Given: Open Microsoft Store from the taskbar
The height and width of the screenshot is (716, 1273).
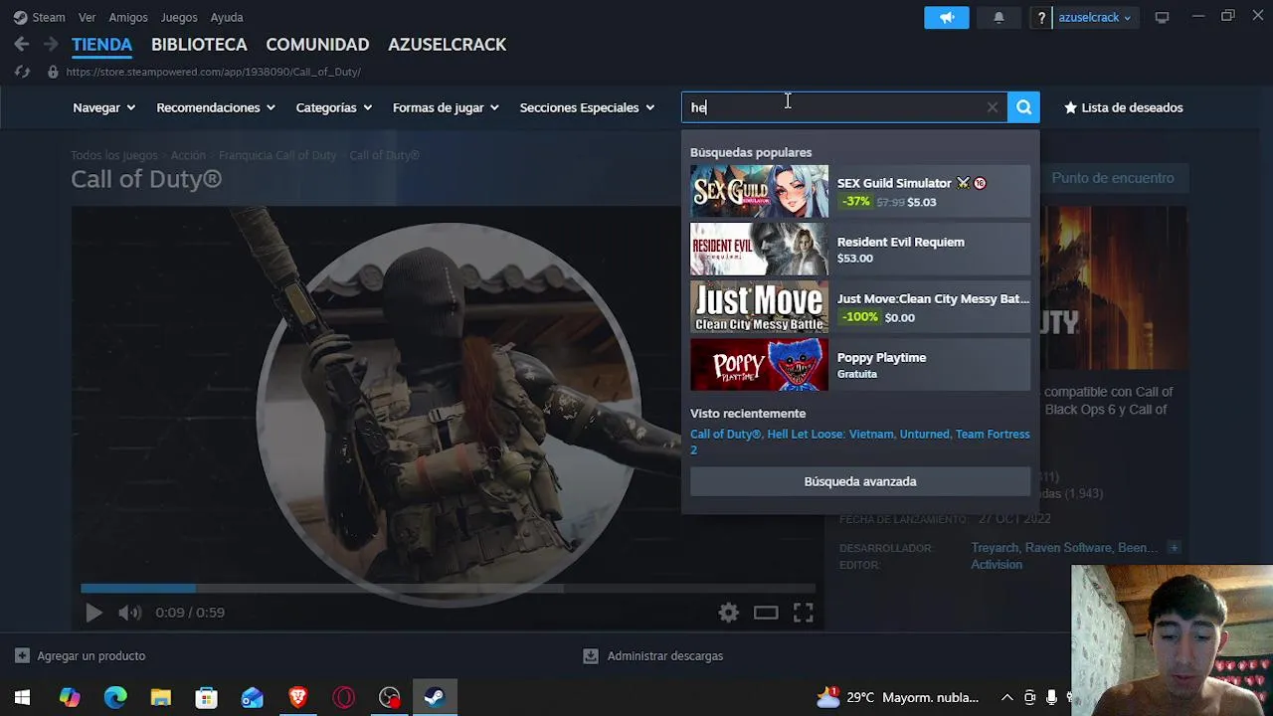Looking at the screenshot, I should pos(206,697).
